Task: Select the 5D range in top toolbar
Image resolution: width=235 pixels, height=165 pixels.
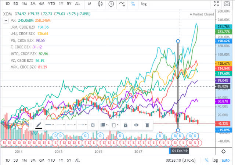Action: point(16,4)
